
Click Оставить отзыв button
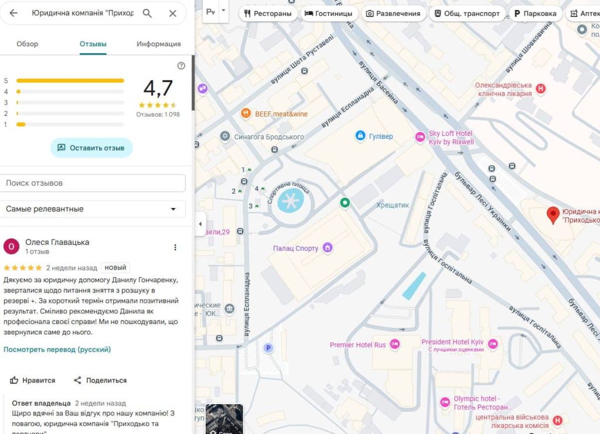coord(91,148)
